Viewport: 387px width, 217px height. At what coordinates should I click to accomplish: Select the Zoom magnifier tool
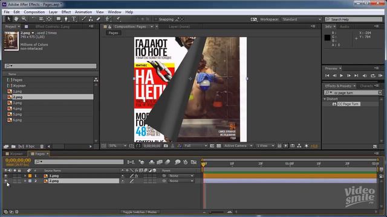(24, 19)
